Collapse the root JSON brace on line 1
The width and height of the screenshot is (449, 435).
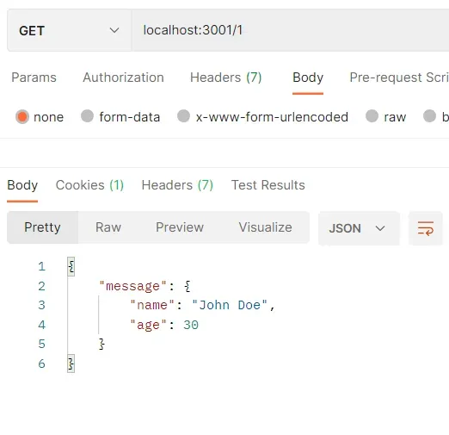[71, 266]
